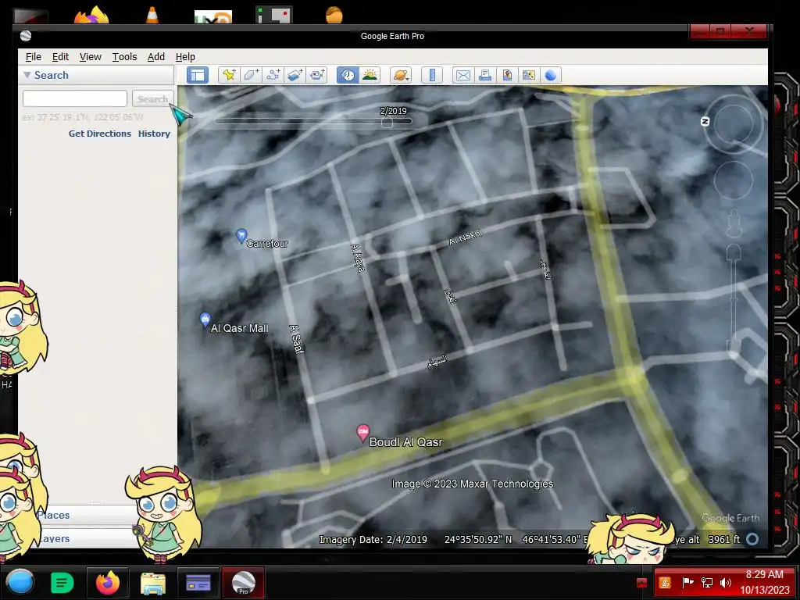Toggle the sidebar panel button
This screenshot has height=600, width=800.
[198, 76]
